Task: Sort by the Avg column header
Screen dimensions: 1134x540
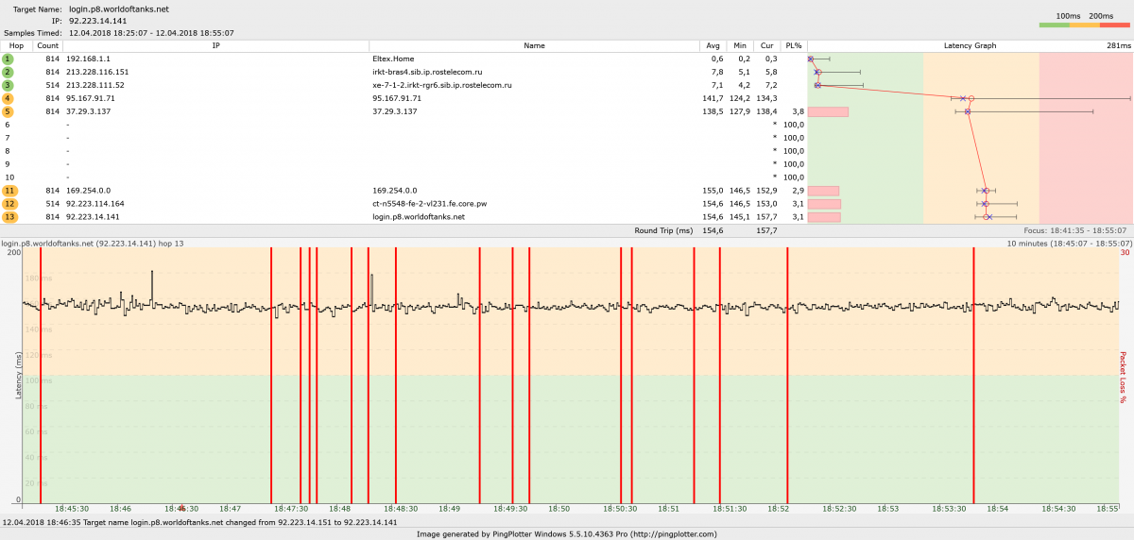Action: coord(715,45)
